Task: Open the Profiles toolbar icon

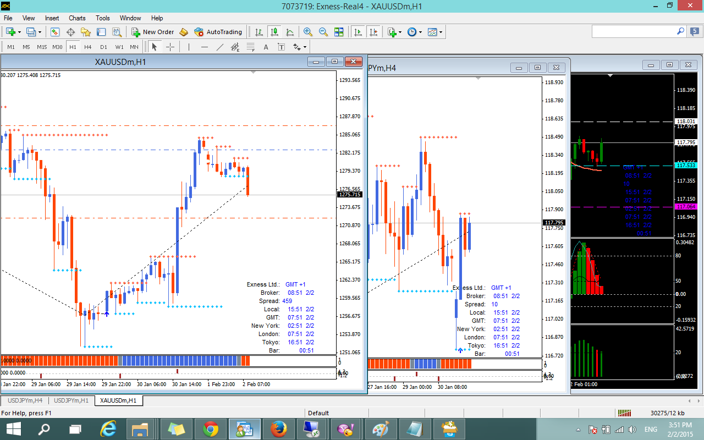Action: pos(31,32)
